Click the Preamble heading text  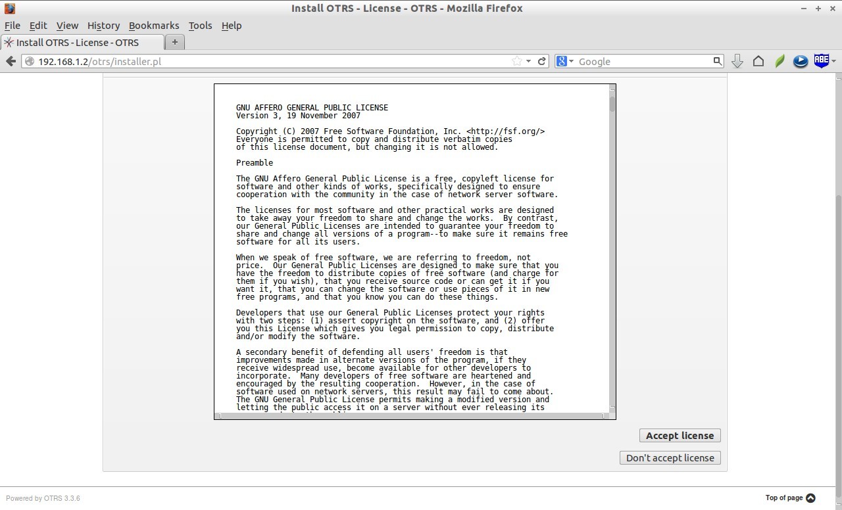[255, 163]
